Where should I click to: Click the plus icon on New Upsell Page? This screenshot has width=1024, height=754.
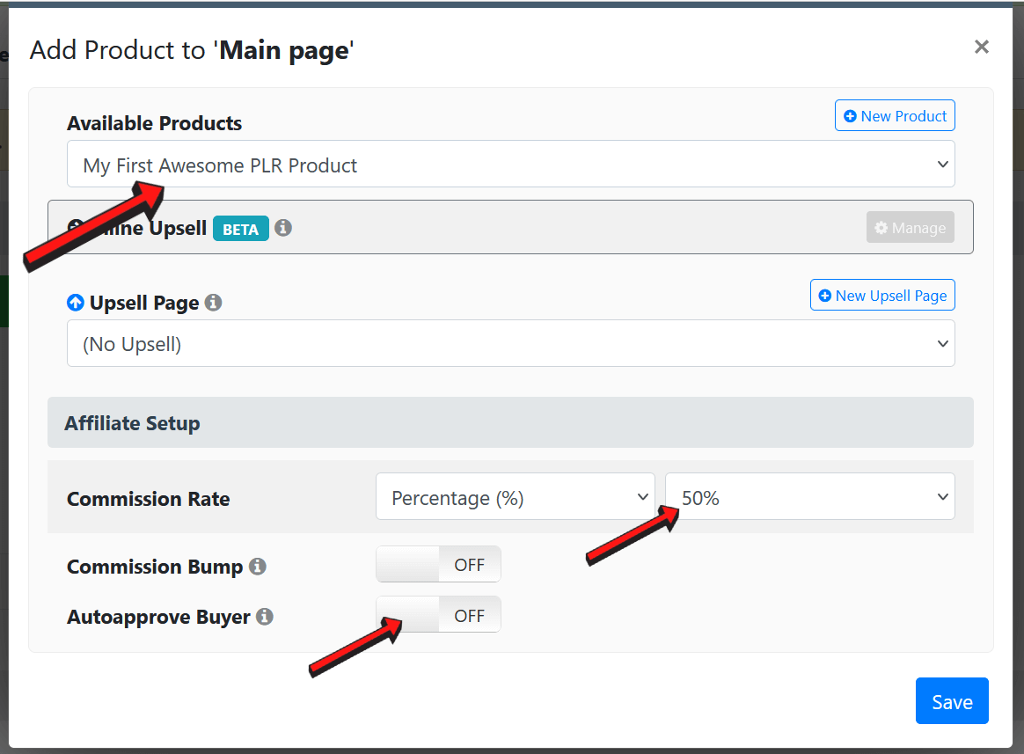(824, 296)
